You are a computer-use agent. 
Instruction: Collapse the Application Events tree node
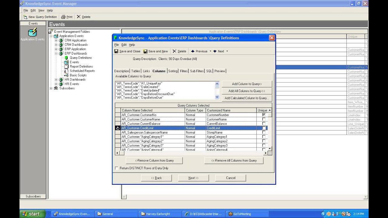click(x=51, y=36)
